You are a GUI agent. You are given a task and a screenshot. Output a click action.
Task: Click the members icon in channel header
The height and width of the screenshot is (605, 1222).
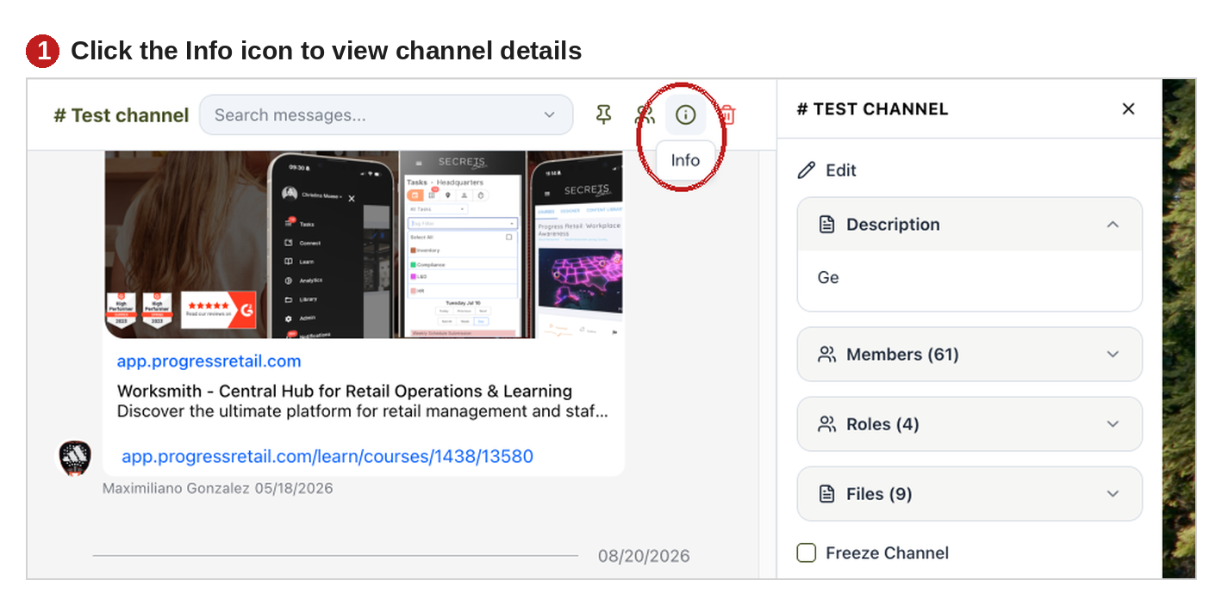[644, 115]
